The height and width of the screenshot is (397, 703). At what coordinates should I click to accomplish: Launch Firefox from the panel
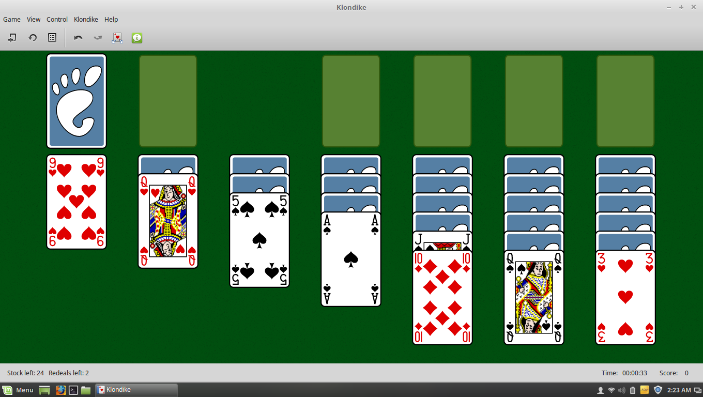[60, 390]
